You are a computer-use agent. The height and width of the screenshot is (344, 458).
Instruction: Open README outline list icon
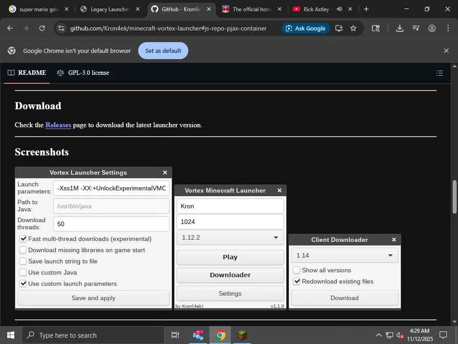440,73
